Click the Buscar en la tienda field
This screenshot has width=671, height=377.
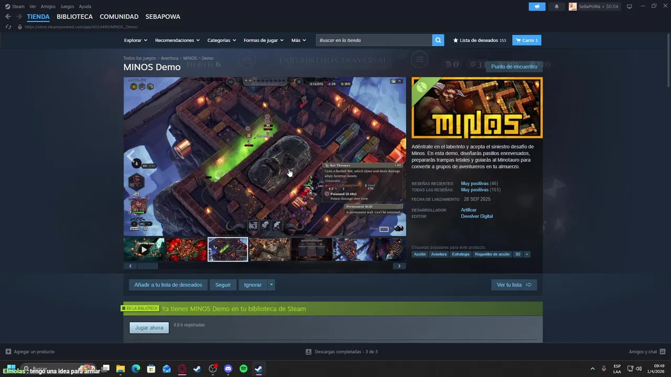pos(374,40)
